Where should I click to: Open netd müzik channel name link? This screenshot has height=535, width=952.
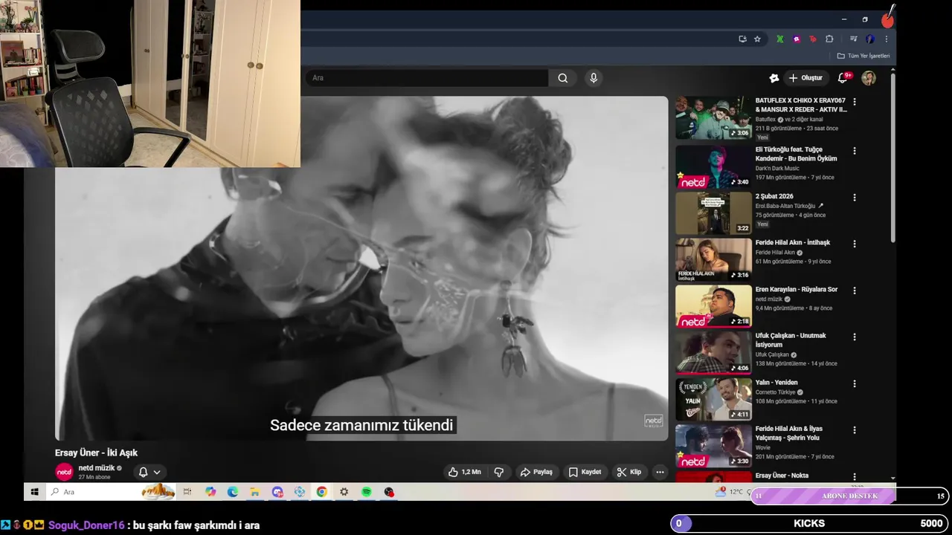tap(97, 468)
